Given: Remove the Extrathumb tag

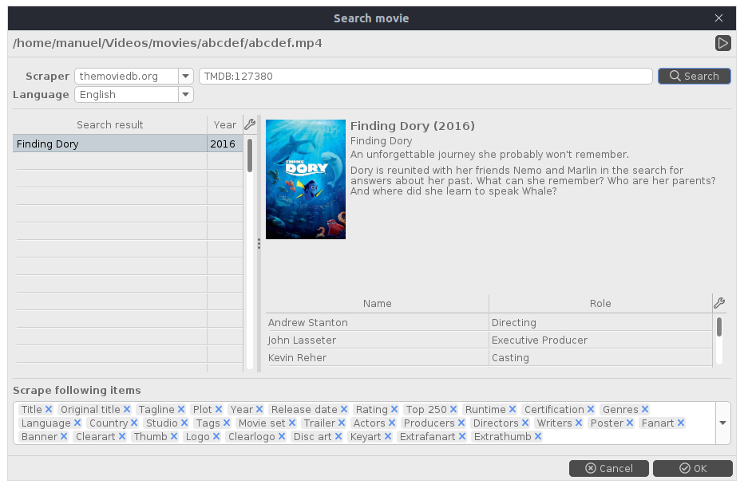Looking at the screenshot, I should point(538,437).
